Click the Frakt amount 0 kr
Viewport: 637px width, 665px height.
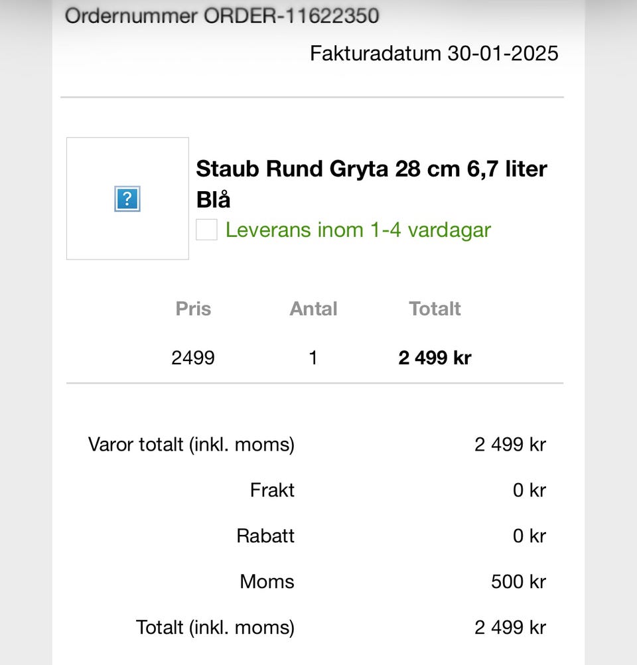pyautogui.click(x=529, y=490)
